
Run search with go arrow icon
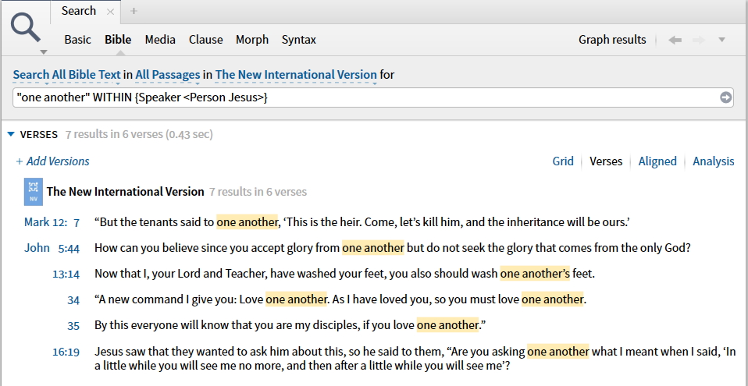725,97
